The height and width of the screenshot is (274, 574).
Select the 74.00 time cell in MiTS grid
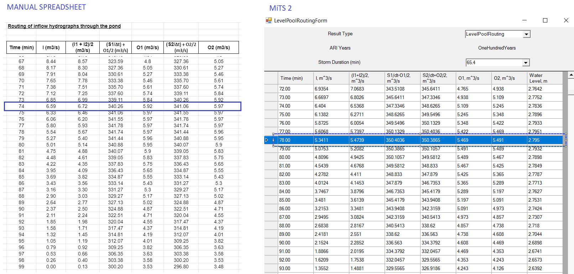pyautogui.click(x=296, y=106)
